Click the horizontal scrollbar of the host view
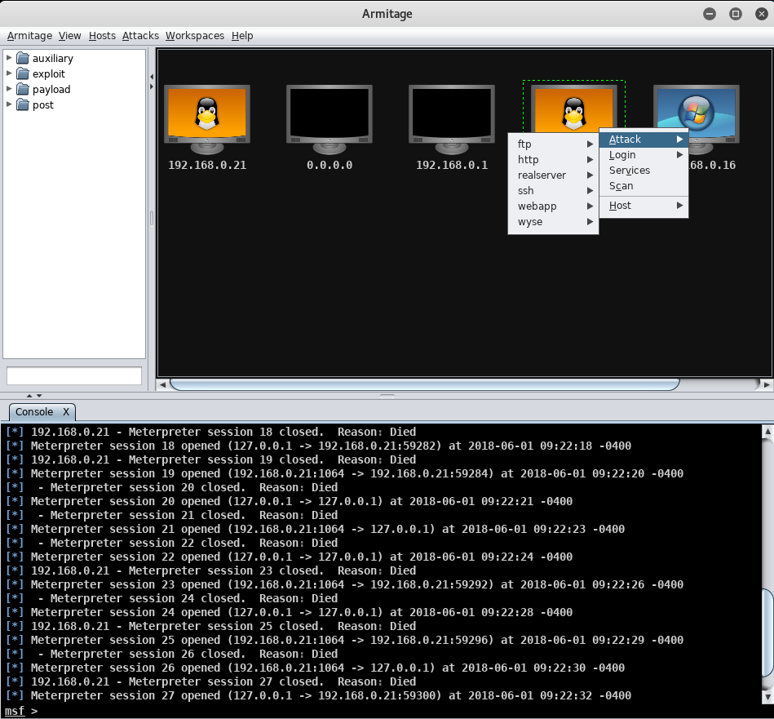 pos(424,384)
